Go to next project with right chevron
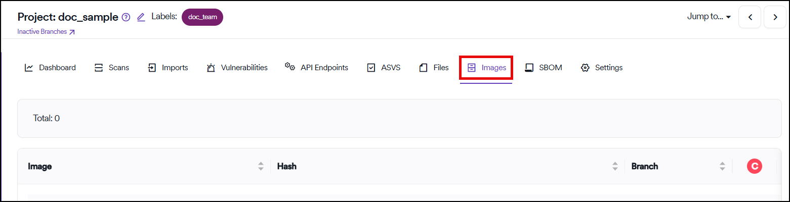790x202 pixels. [775, 17]
